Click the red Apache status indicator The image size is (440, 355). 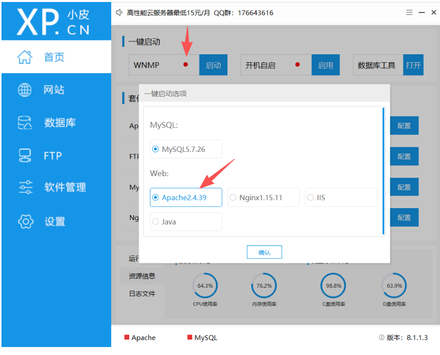[x=127, y=337]
